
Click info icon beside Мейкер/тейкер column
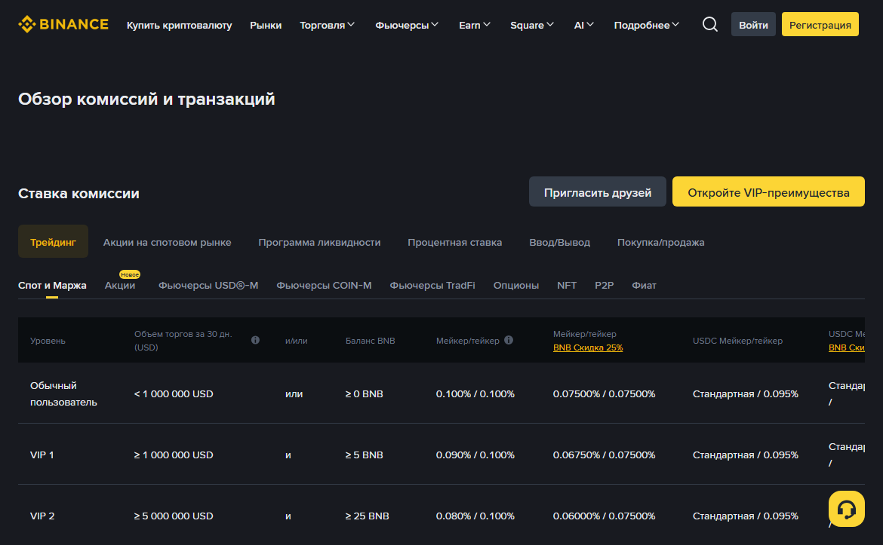tap(509, 340)
